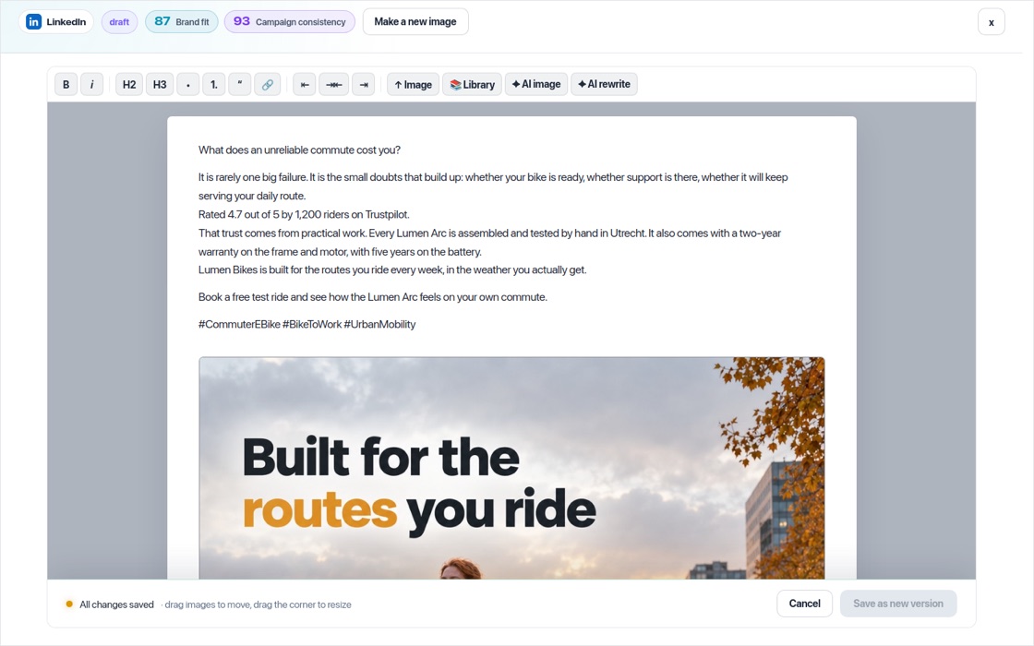Align content to the right
Viewport: 1034px width, 646px height.
[364, 84]
